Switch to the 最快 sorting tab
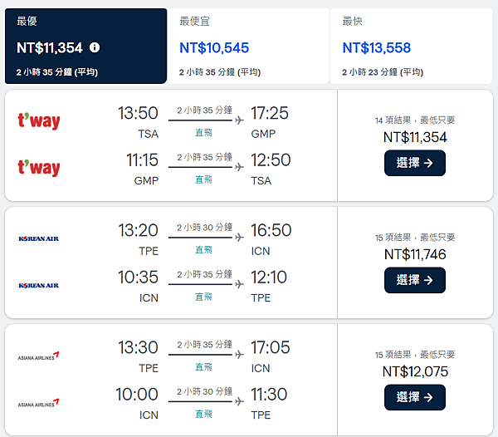This screenshot has height=437, width=498. pos(410,46)
